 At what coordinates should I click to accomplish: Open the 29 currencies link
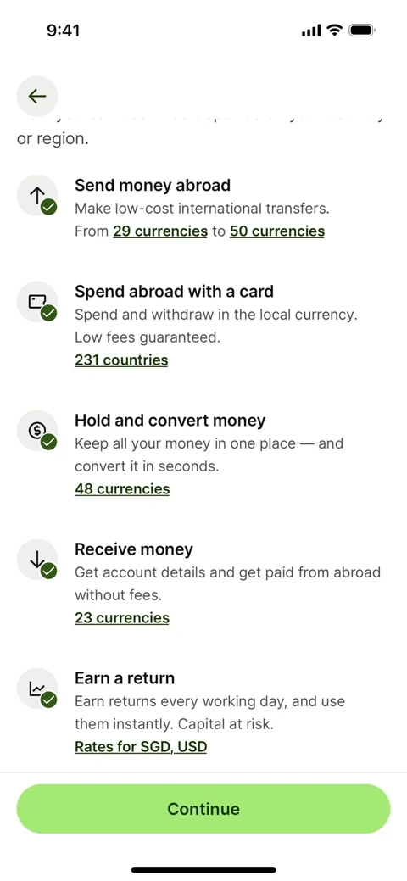[x=160, y=231]
